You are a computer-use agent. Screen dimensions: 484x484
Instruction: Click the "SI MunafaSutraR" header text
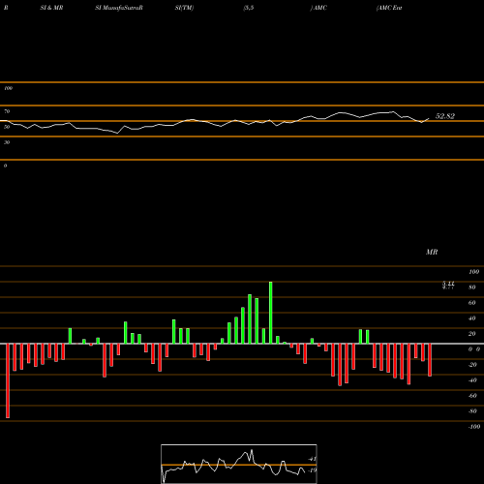[119, 8]
